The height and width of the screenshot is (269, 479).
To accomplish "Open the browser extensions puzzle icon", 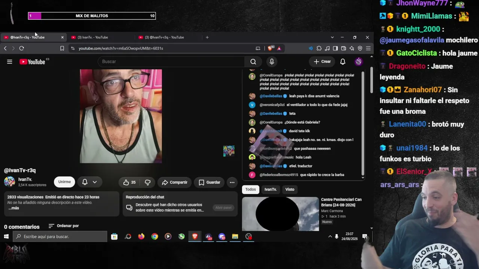I will pyautogui.click(x=319, y=48).
